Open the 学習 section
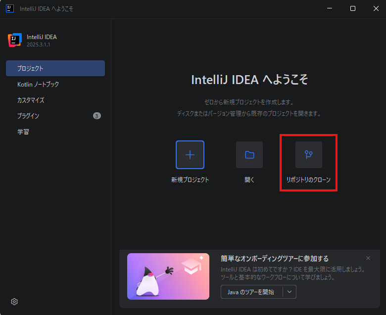The width and height of the screenshot is (386, 315). (23, 132)
